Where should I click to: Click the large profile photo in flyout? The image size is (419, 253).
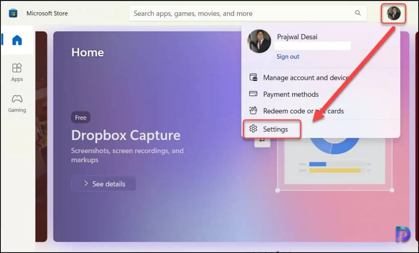click(259, 41)
